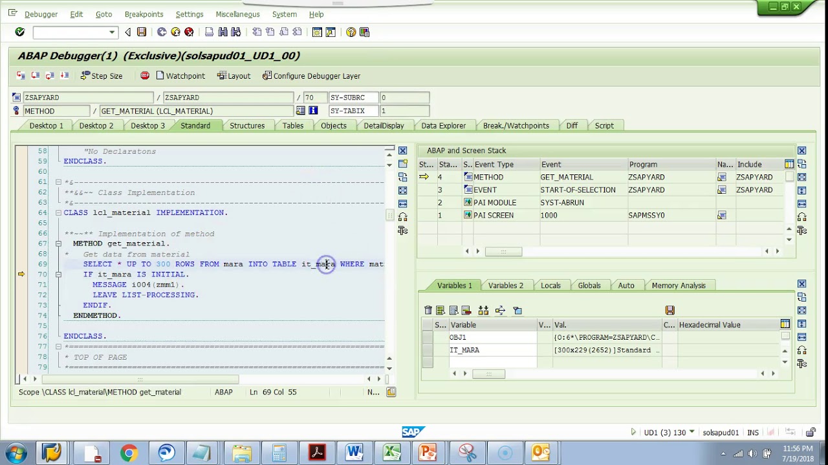Open the Globals variables tab
This screenshot has height=465, width=828.
pos(589,285)
